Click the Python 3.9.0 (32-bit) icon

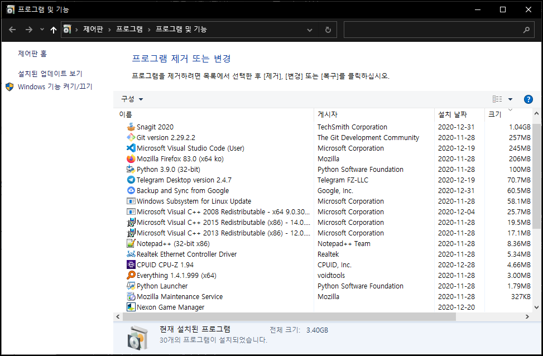point(131,169)
